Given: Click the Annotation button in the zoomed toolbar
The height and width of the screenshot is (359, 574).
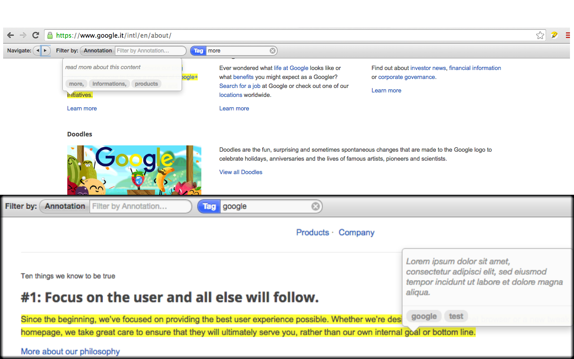Looking at the screenshot, I should [65, 206].
